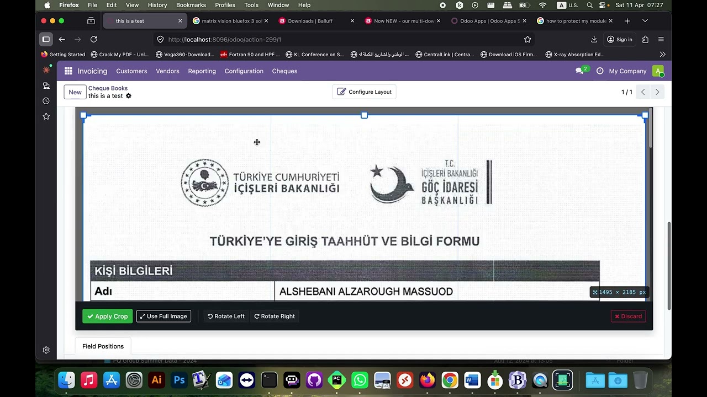Click the Use Full Image button
The width and height of the screenshot is (707, 397).
coord(163,316)
